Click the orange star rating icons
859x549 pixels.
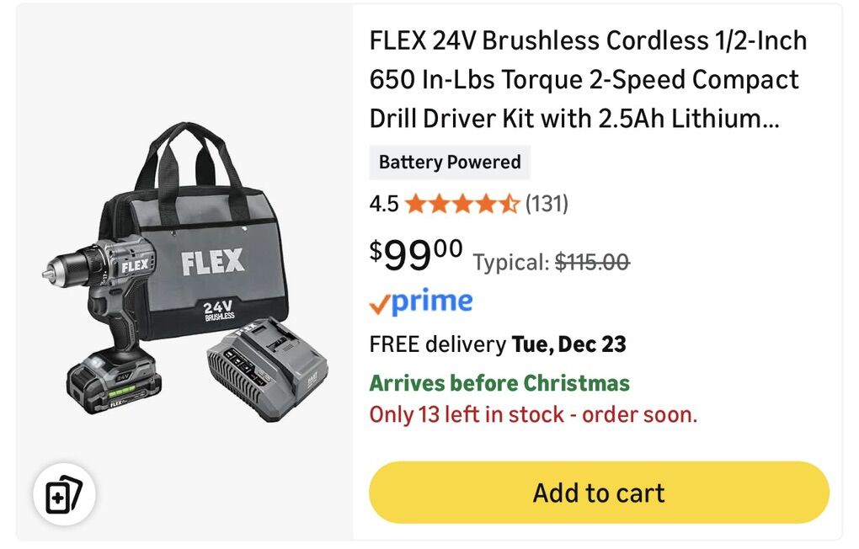point(462,204)
